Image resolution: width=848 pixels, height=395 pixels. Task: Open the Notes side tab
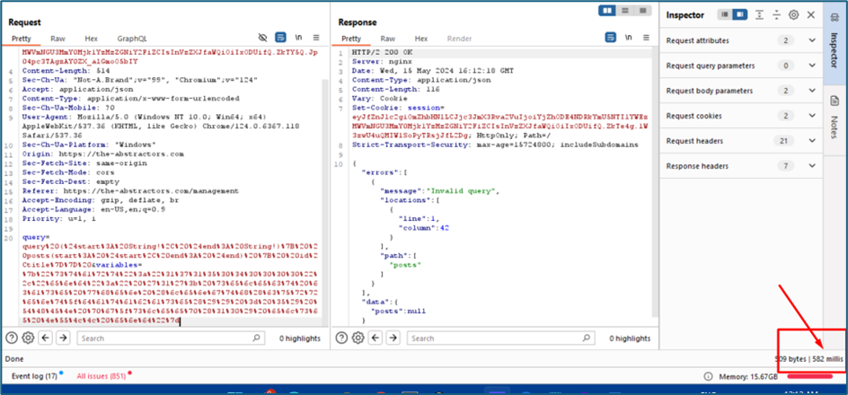835,116
